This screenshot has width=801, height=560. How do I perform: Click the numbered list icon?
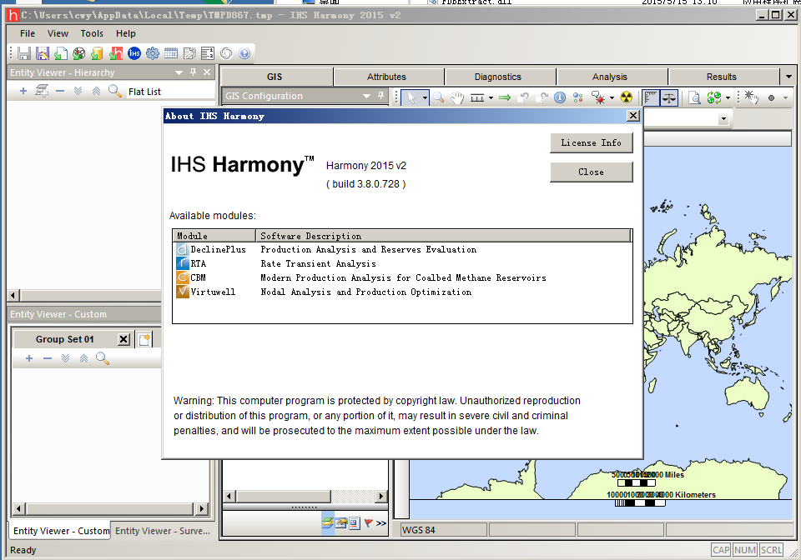[x=208, y=53]
